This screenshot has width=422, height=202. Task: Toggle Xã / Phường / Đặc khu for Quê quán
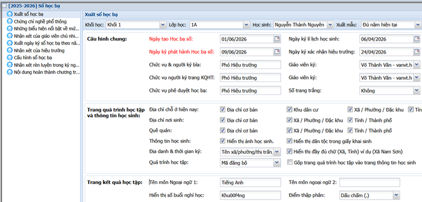click(289, 130)
